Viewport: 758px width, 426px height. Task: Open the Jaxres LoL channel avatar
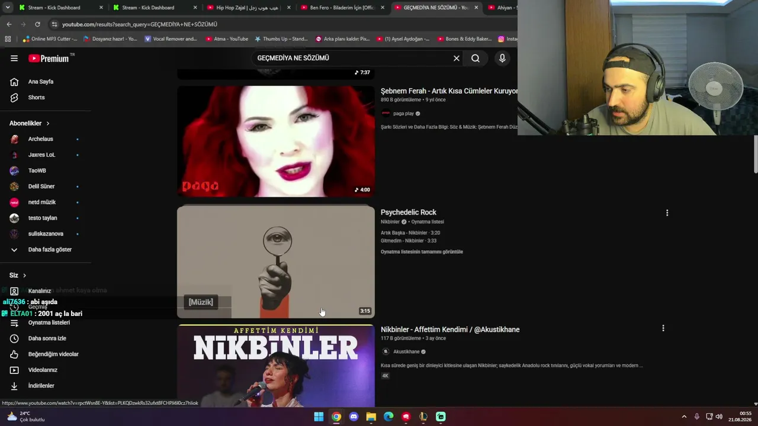[15, 155]
